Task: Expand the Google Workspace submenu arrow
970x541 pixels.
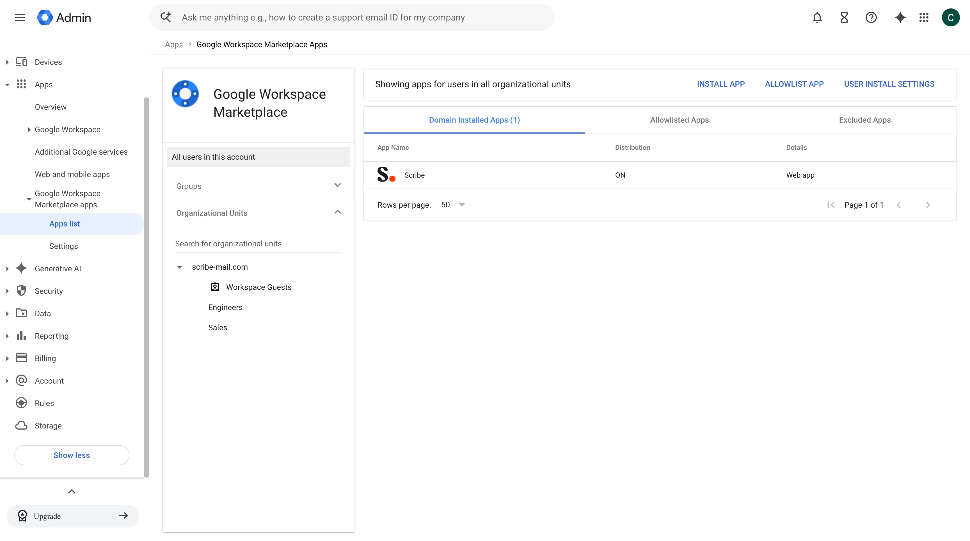Action: [29, 130]
